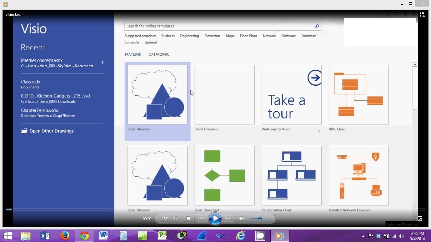431x242 pixels.
Task: Mute the media player speaker
Action: [241, 218]
